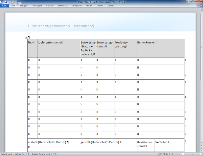
Task: Open the Datei tab
Action: coord(4,6)
